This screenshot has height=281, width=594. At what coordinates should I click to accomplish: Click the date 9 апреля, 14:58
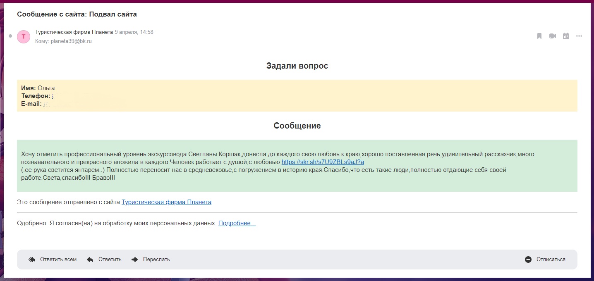pos(134,32)
